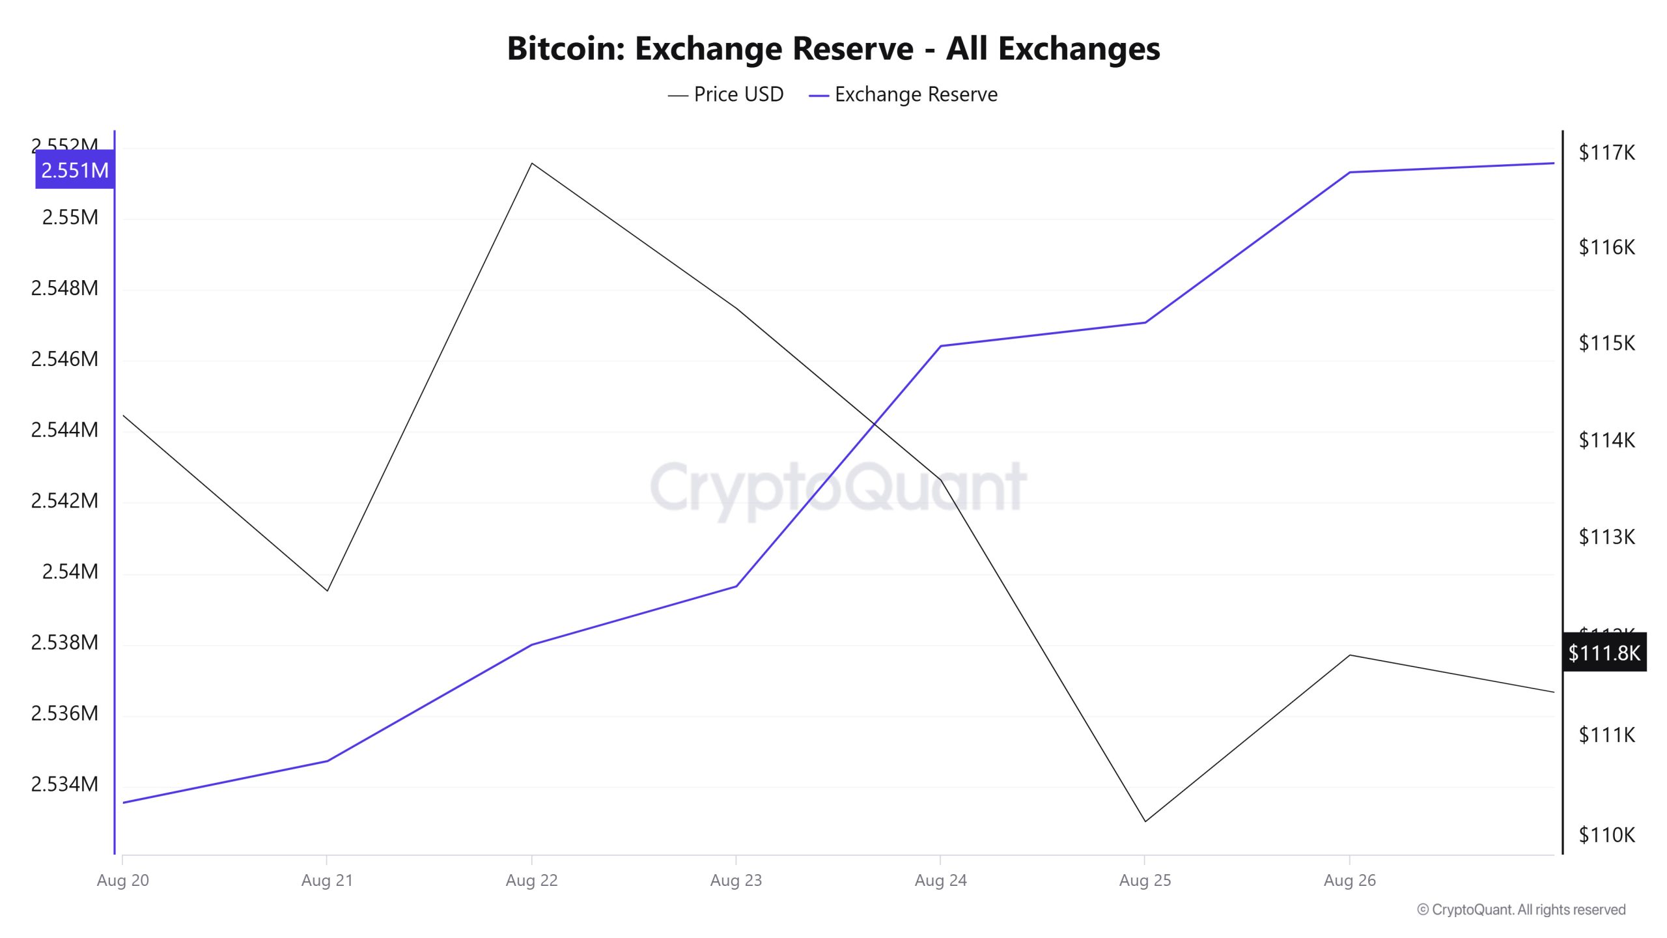The width and height of the screenshot is (1667, 938).
Task: Select the Aug 26 date label
Action: click(1349, 881)
